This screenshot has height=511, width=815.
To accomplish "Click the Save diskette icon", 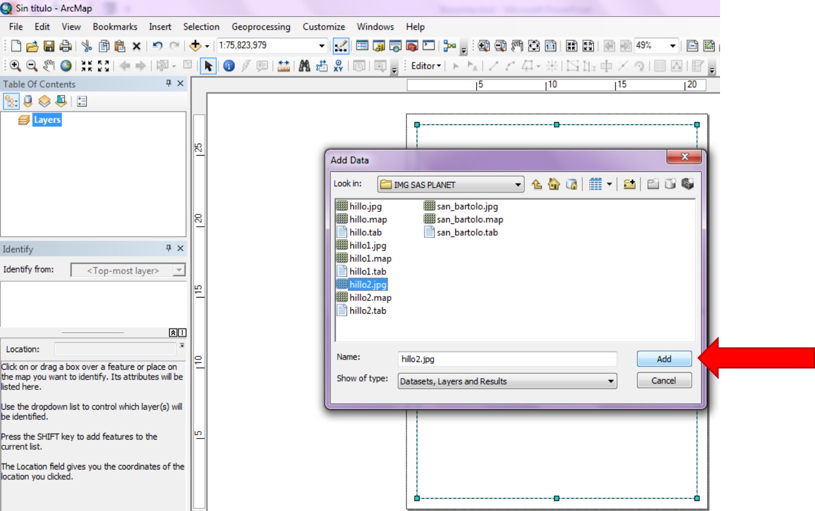I will (49, 46).
